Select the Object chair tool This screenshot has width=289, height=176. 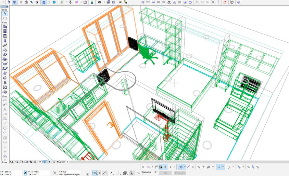click(5, 83)
